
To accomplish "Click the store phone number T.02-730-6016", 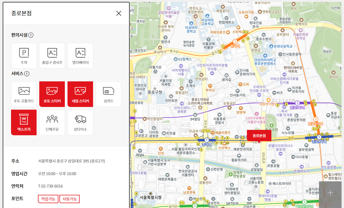I will tap(50, 186).
